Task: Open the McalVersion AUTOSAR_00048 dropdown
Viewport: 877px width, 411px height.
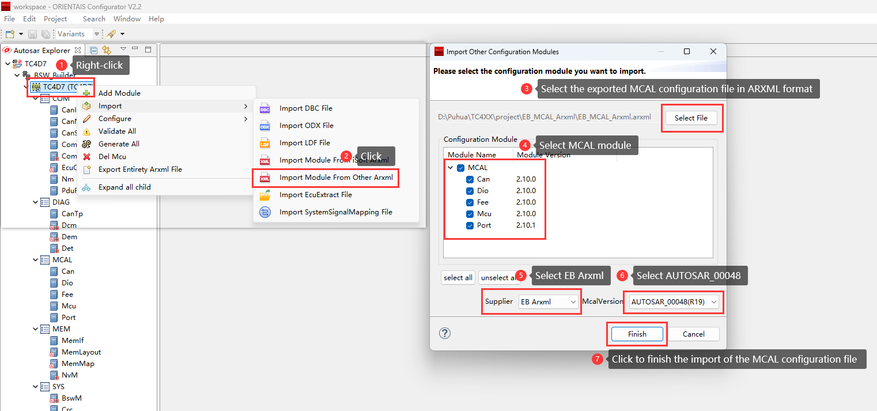Action: coord(673,301)
